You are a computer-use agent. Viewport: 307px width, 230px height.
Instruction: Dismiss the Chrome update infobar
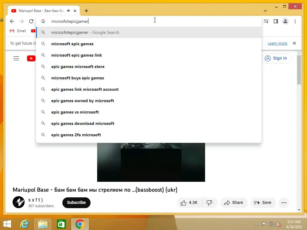294,43
